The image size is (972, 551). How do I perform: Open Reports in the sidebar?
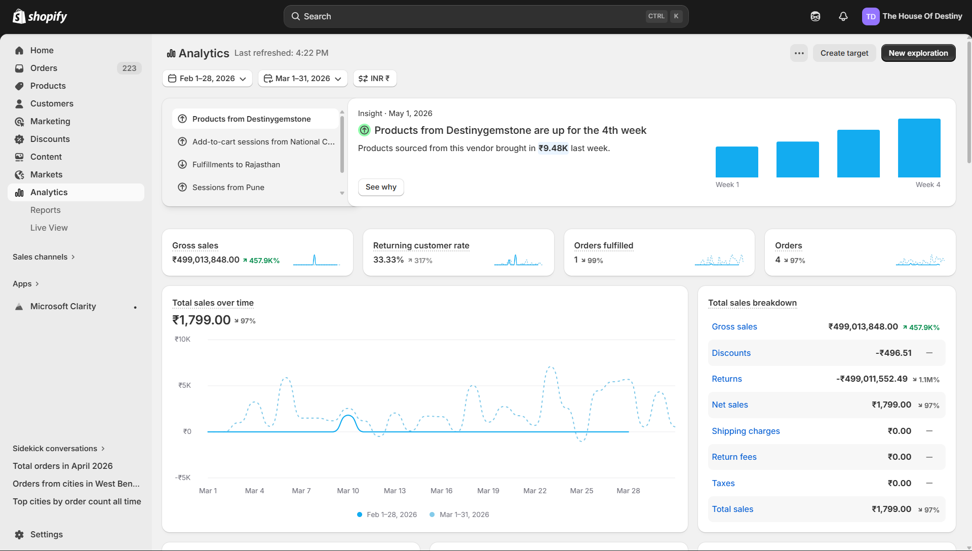45,210
